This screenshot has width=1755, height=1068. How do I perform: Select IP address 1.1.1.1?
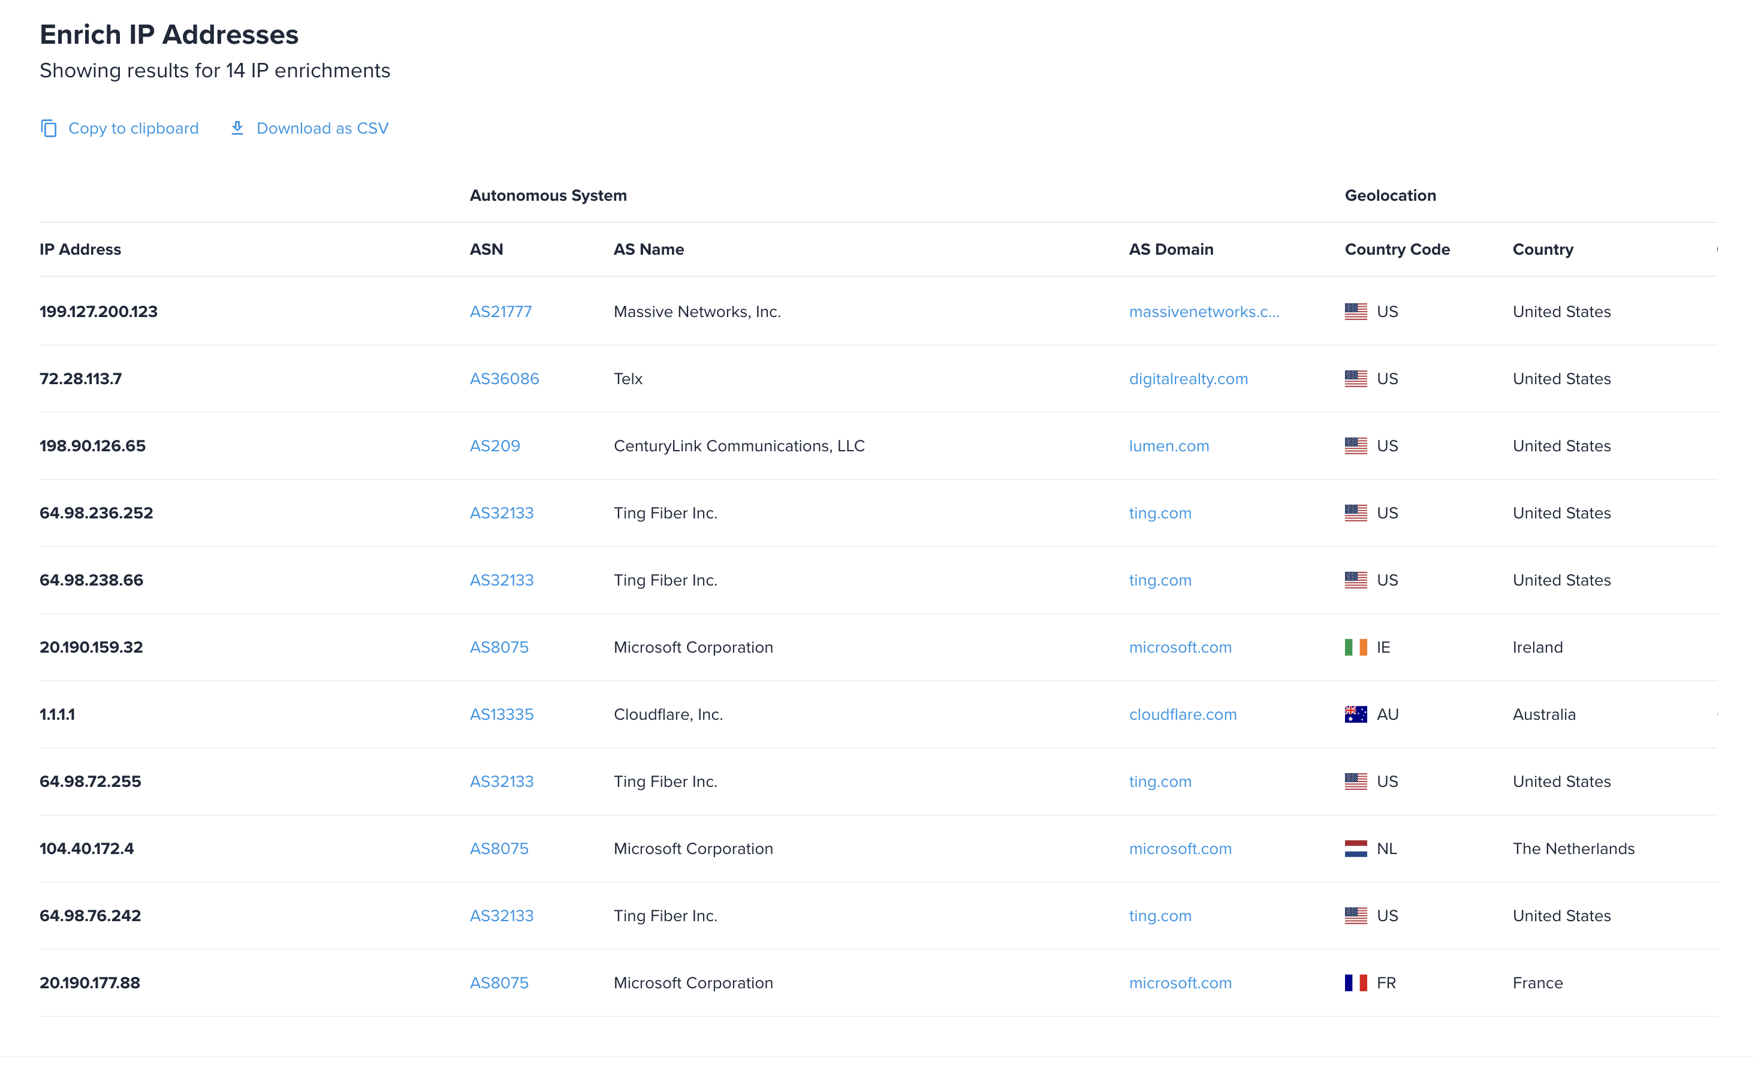57,714
